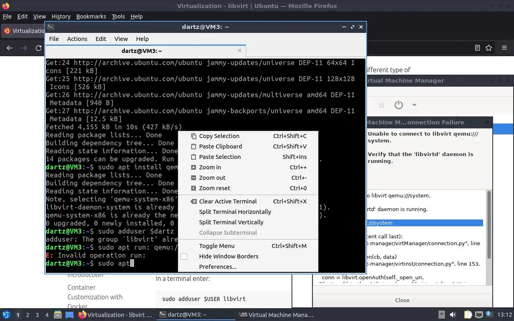Viewport: 514px width, 321px height.
Task: Open Firefox hamburger application menu
Action: (504, 48)
